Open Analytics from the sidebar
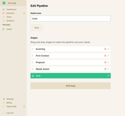This screenshot has width=125, height=116. (x=10, y=21)
